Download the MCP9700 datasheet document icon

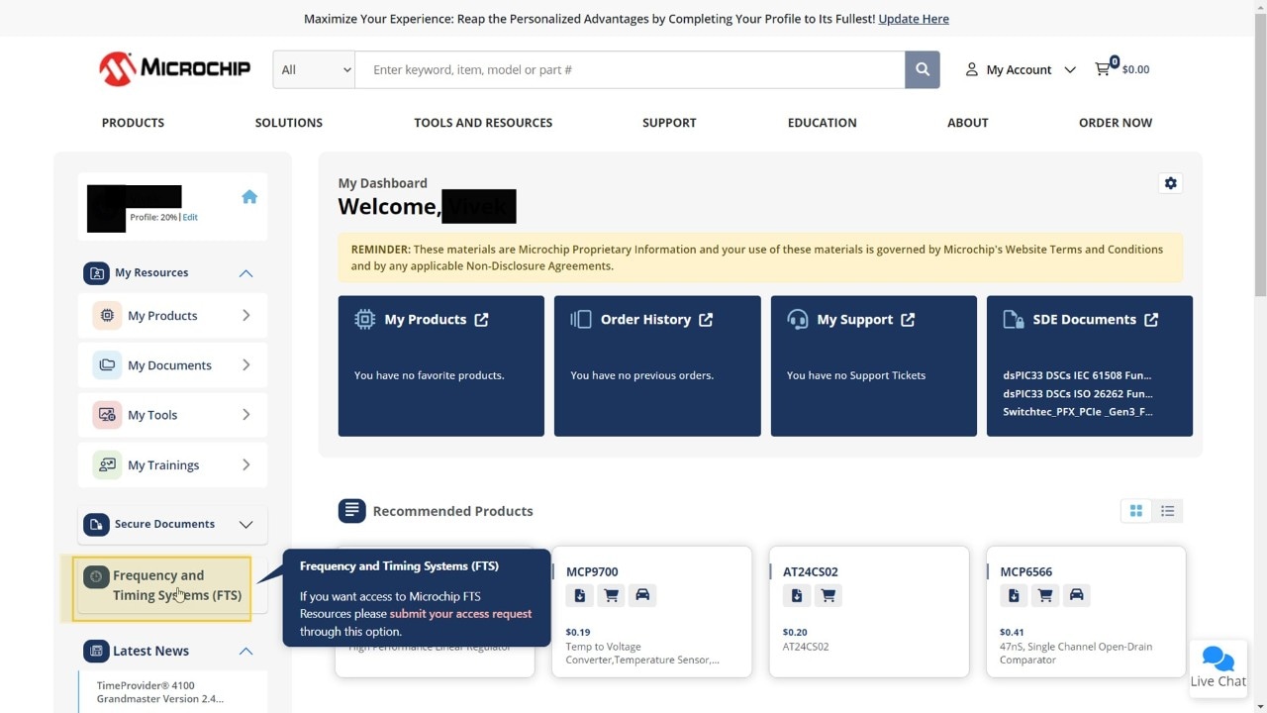(579, 595)
